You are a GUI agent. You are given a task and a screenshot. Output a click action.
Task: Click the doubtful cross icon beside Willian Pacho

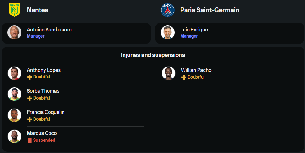(184, 77)
